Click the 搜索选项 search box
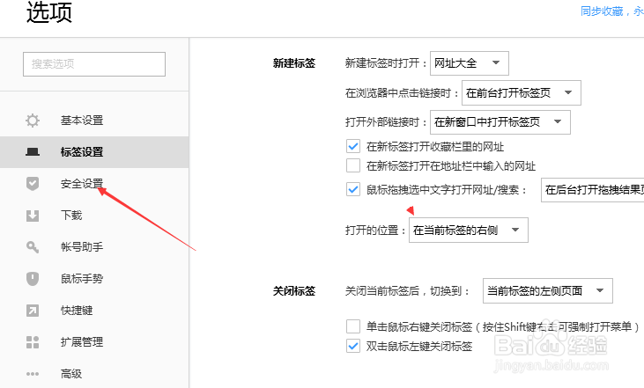 tap(94, 64)
